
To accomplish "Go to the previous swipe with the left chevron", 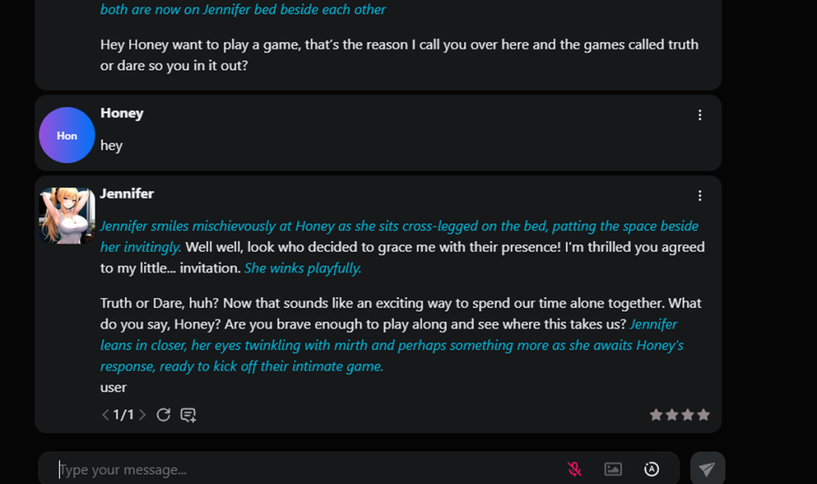I will [105, 415].
